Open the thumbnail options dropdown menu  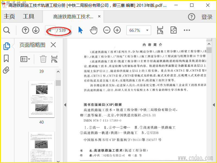(x=25, y=59)
